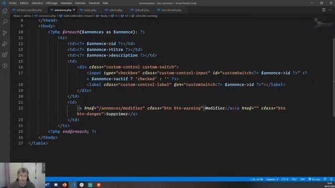Click the green app icon in the taskbar

coord(90,185)
